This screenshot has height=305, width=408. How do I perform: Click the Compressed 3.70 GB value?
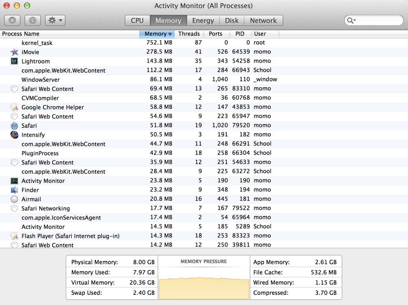pyautogui.click(x=326, y=293)
